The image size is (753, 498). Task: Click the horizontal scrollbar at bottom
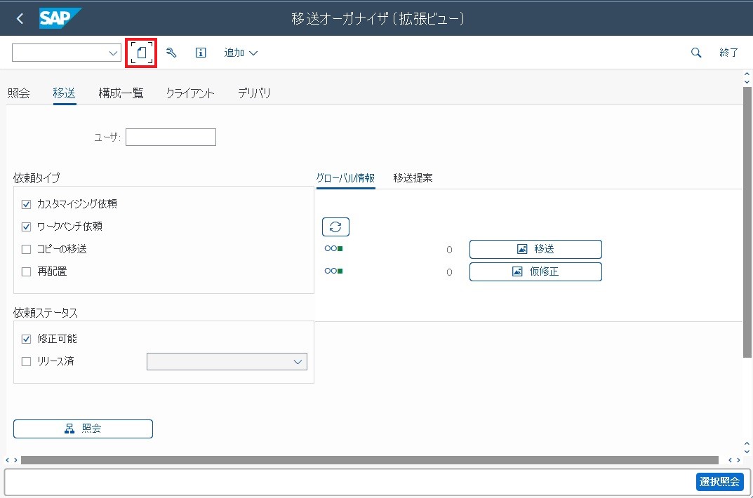click(369, 460)
